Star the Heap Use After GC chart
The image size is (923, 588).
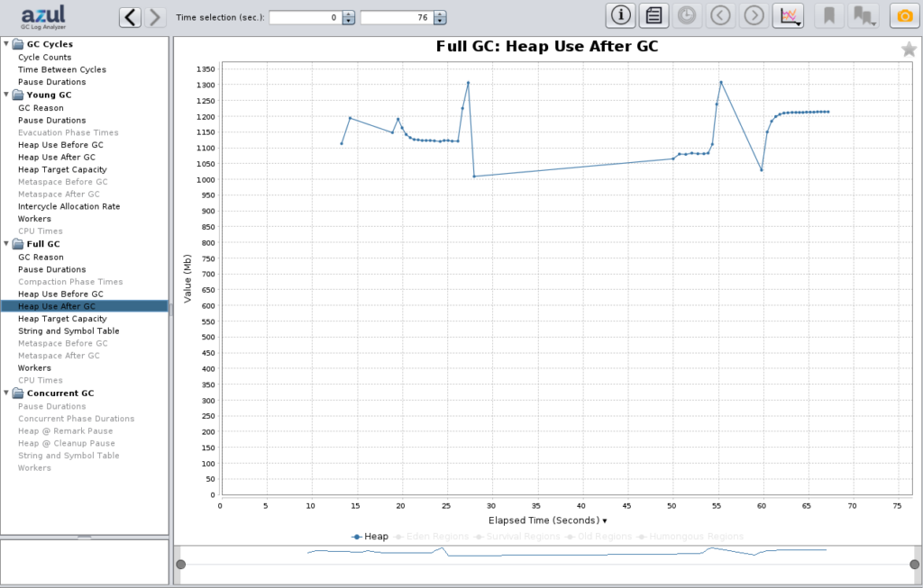click(909, 49)
